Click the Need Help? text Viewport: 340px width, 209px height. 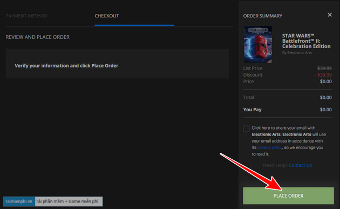pyautogui.click(x=275, y=165)
